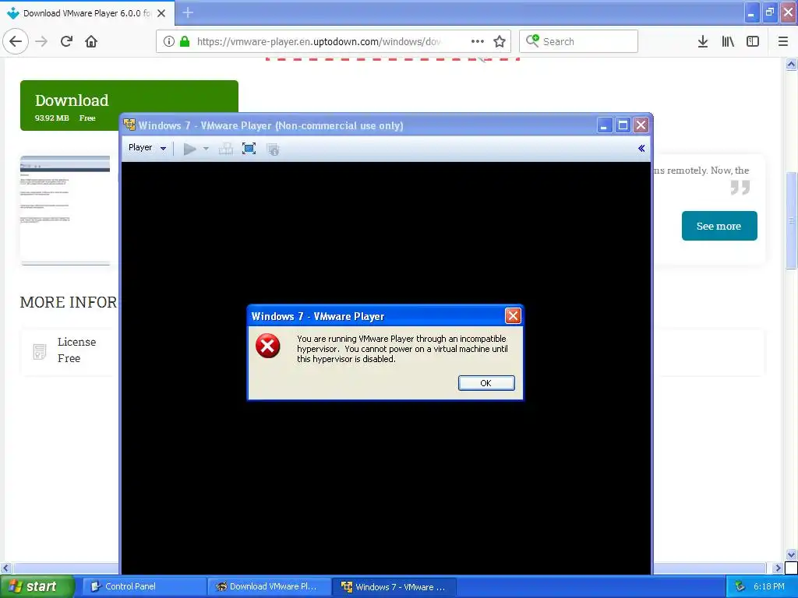Close the Download VMware Player tab
Image resolution: width=798 pixels, height=598 pixels.
click(161, 13)
